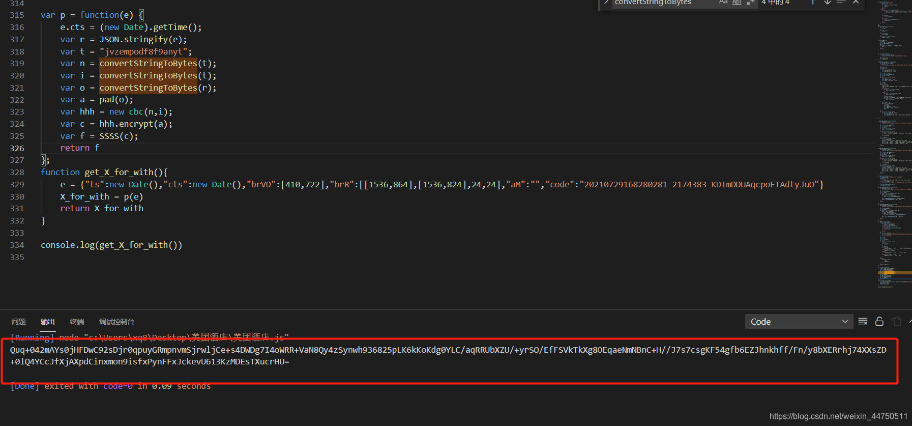
Task: Click new cbc(n,i) on line 323
Action: [138, 111]
